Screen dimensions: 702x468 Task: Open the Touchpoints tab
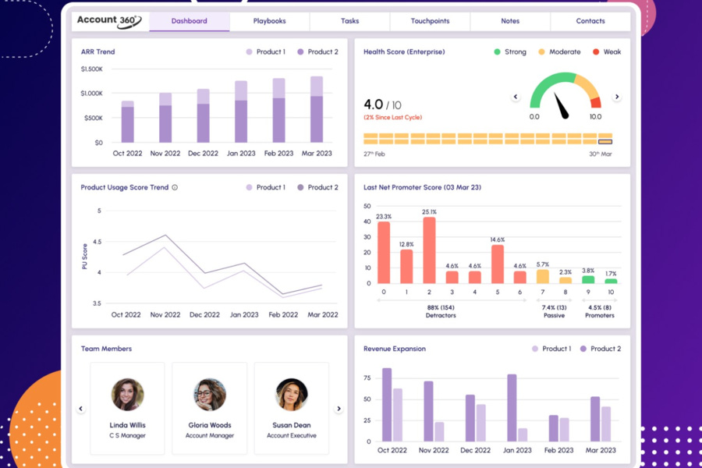click(430, 21)
